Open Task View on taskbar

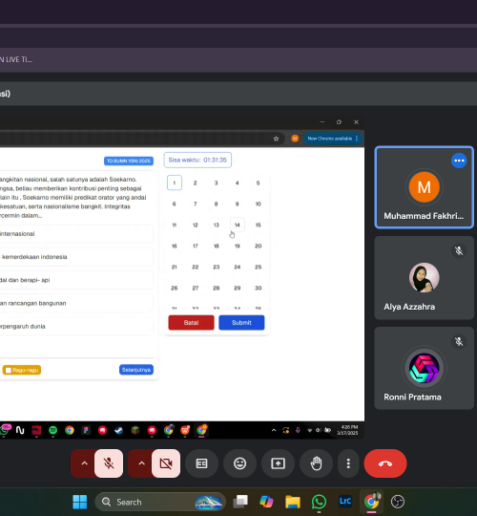click(240, 502)
